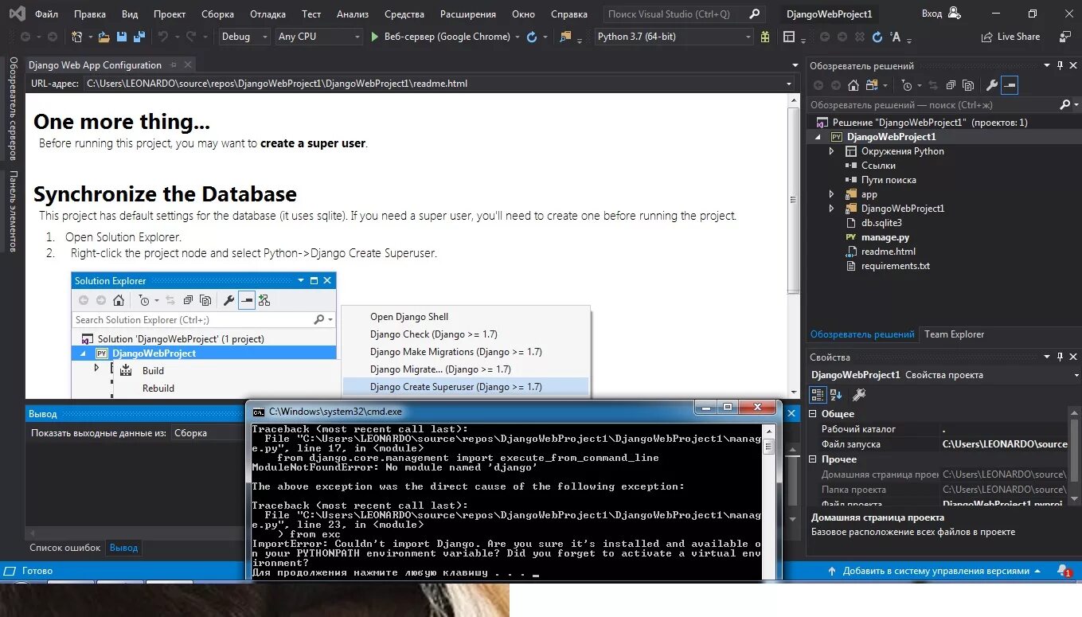Screen dimensions: 1082x617
Task: Click the Home icon in Обозреватель решений toolbar
Action: point(853,85)
